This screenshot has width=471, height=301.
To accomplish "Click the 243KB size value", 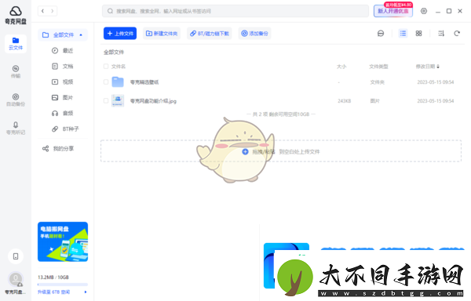I will pos(345,101).
